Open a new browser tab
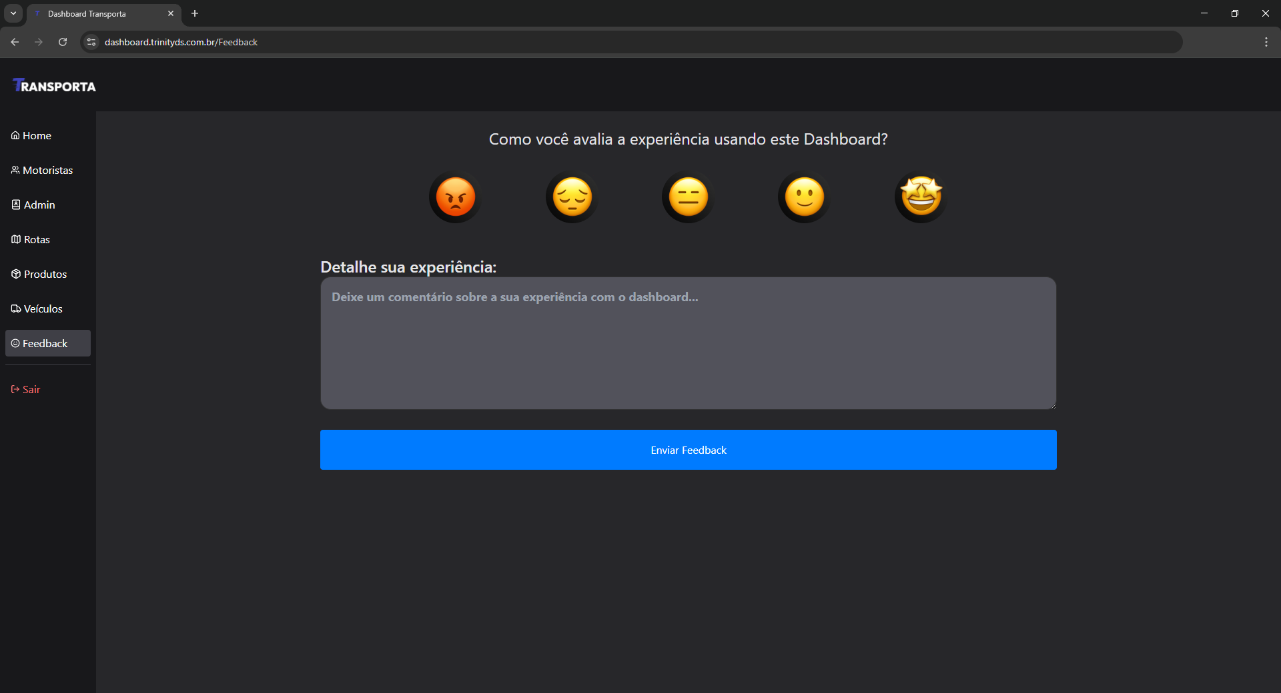This screenshot has width=1281, height=693. pos(194,13)
